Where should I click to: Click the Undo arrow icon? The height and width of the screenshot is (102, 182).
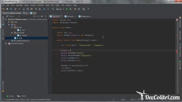point(15,9)
